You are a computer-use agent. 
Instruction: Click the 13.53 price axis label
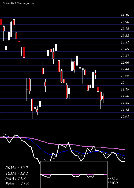[x=125, y=35]
